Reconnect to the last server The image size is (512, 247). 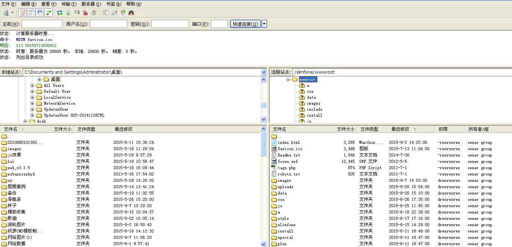pyautogui.click(x=94, y=13)
